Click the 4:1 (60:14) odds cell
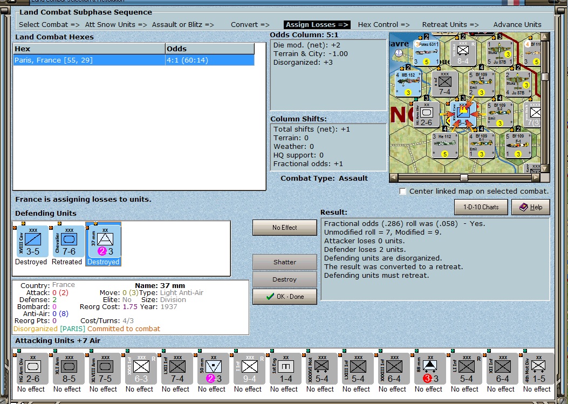Image resolution: width=568 pixels, height=404 pixels. click(x=210, y=60)
